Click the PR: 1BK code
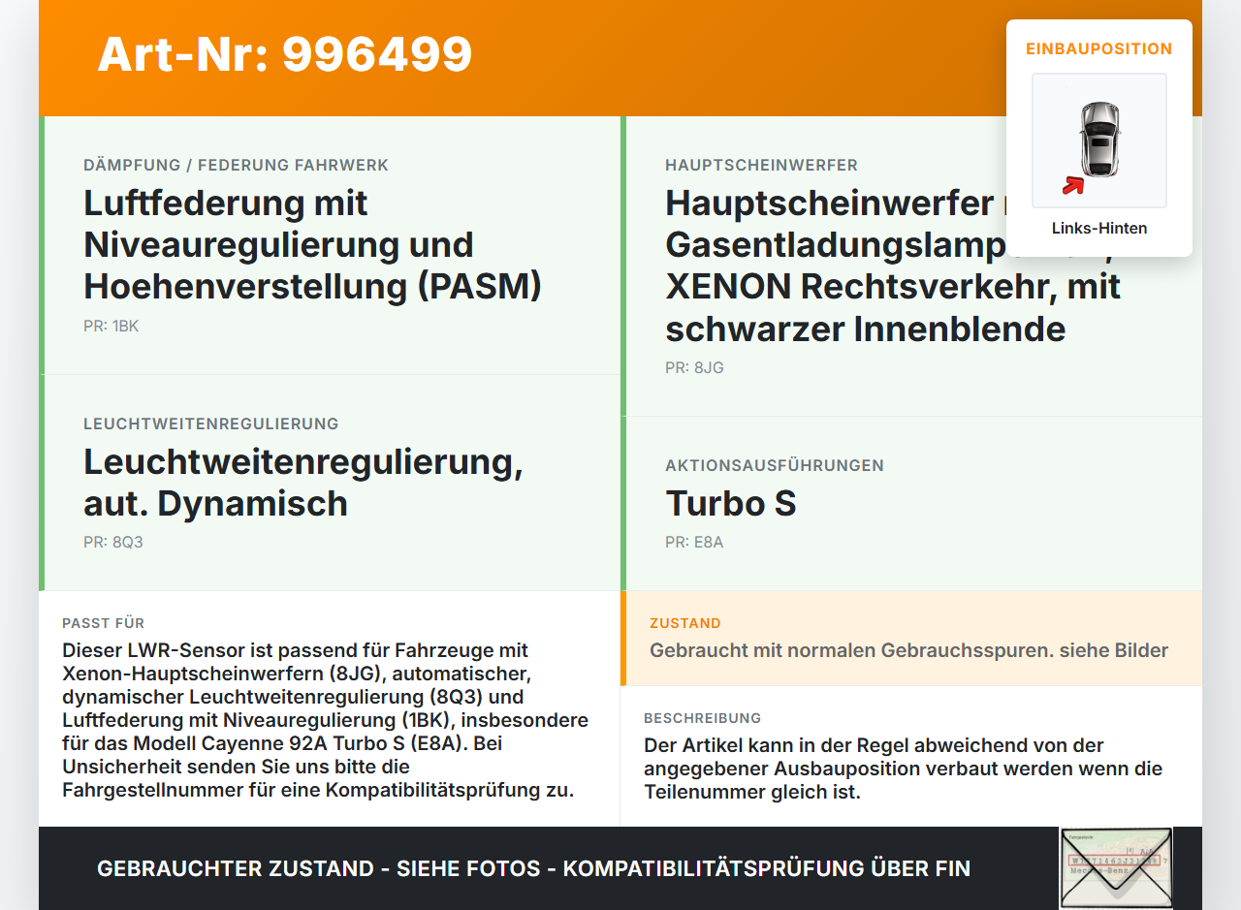 pos(111,327)
